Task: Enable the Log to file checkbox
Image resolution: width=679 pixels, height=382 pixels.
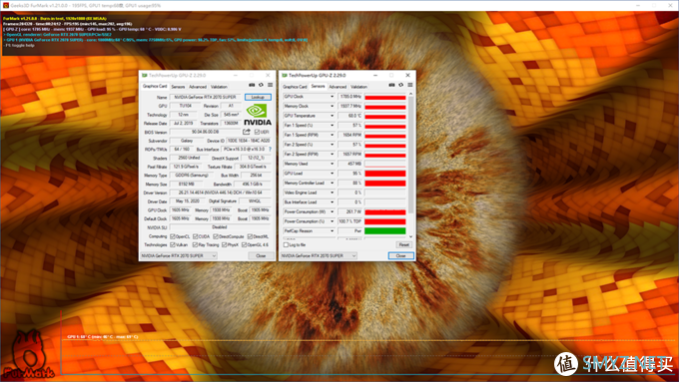Action: (x=286, y=245)
